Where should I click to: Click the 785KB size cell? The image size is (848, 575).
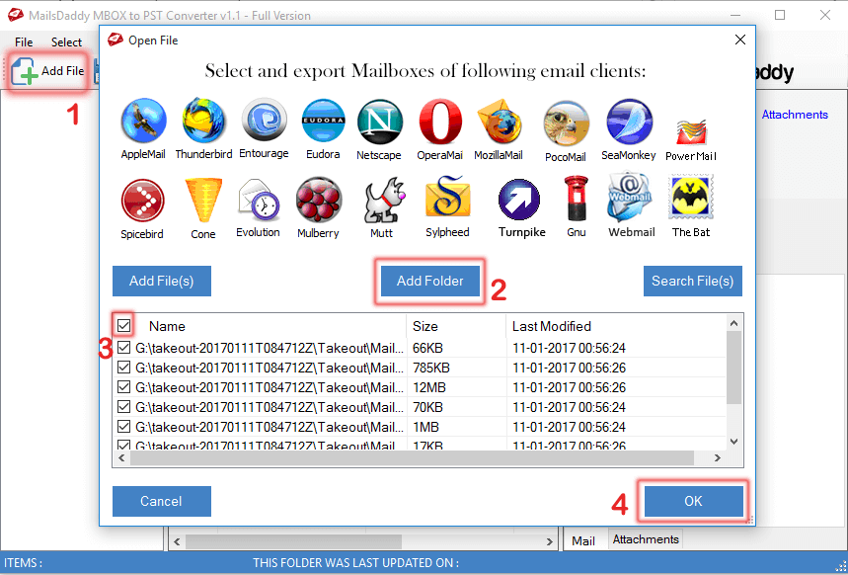click(431, 369)
